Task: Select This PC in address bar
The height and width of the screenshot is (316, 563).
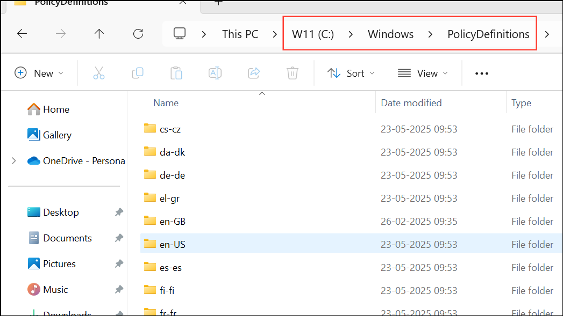Action: [240, 34]
